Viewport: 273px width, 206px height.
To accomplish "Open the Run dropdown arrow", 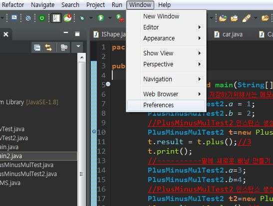I will 110,18.
